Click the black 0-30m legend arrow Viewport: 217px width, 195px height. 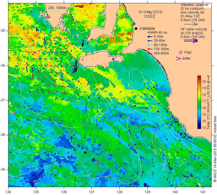150,37
